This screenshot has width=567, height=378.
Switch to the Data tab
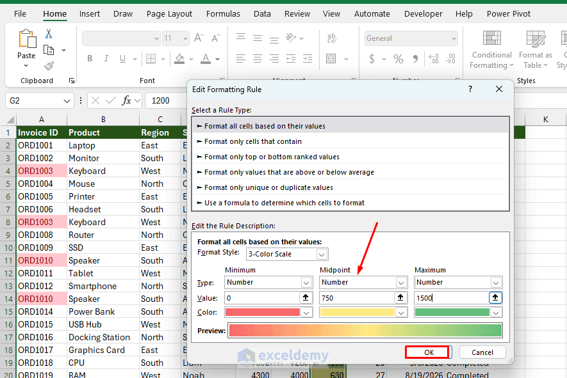pyautogui.click(x=262, y=13)
